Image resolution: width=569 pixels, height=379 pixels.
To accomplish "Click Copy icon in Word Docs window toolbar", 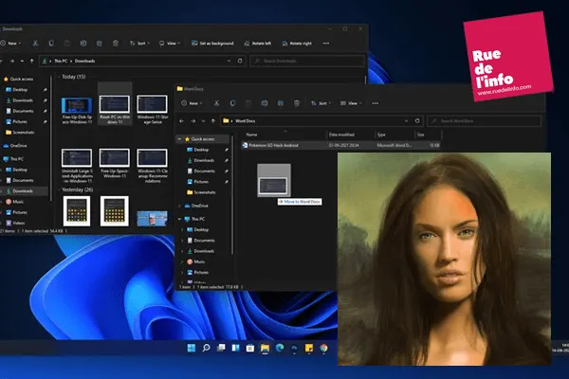I will point(232,103).
